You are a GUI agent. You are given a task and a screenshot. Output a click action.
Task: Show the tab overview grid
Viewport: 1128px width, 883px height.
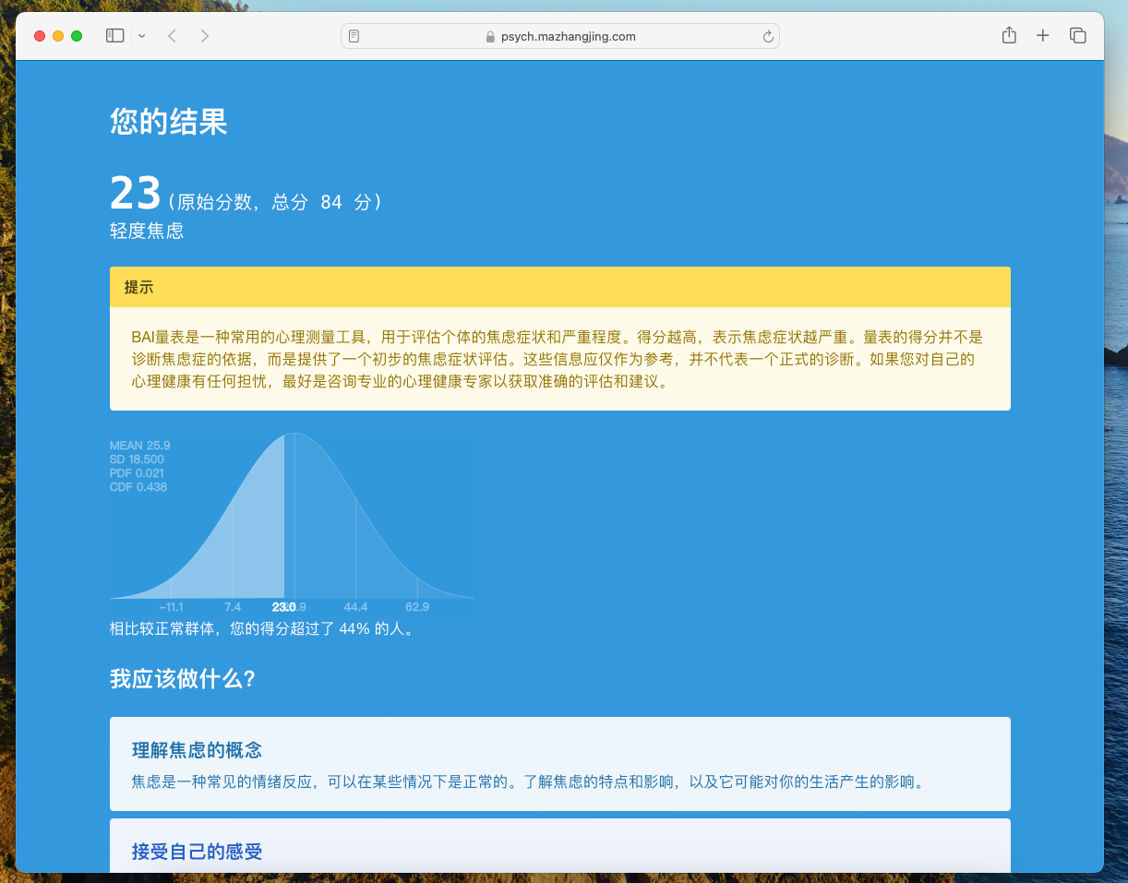pyautogui.click(x=1077, y=34)
